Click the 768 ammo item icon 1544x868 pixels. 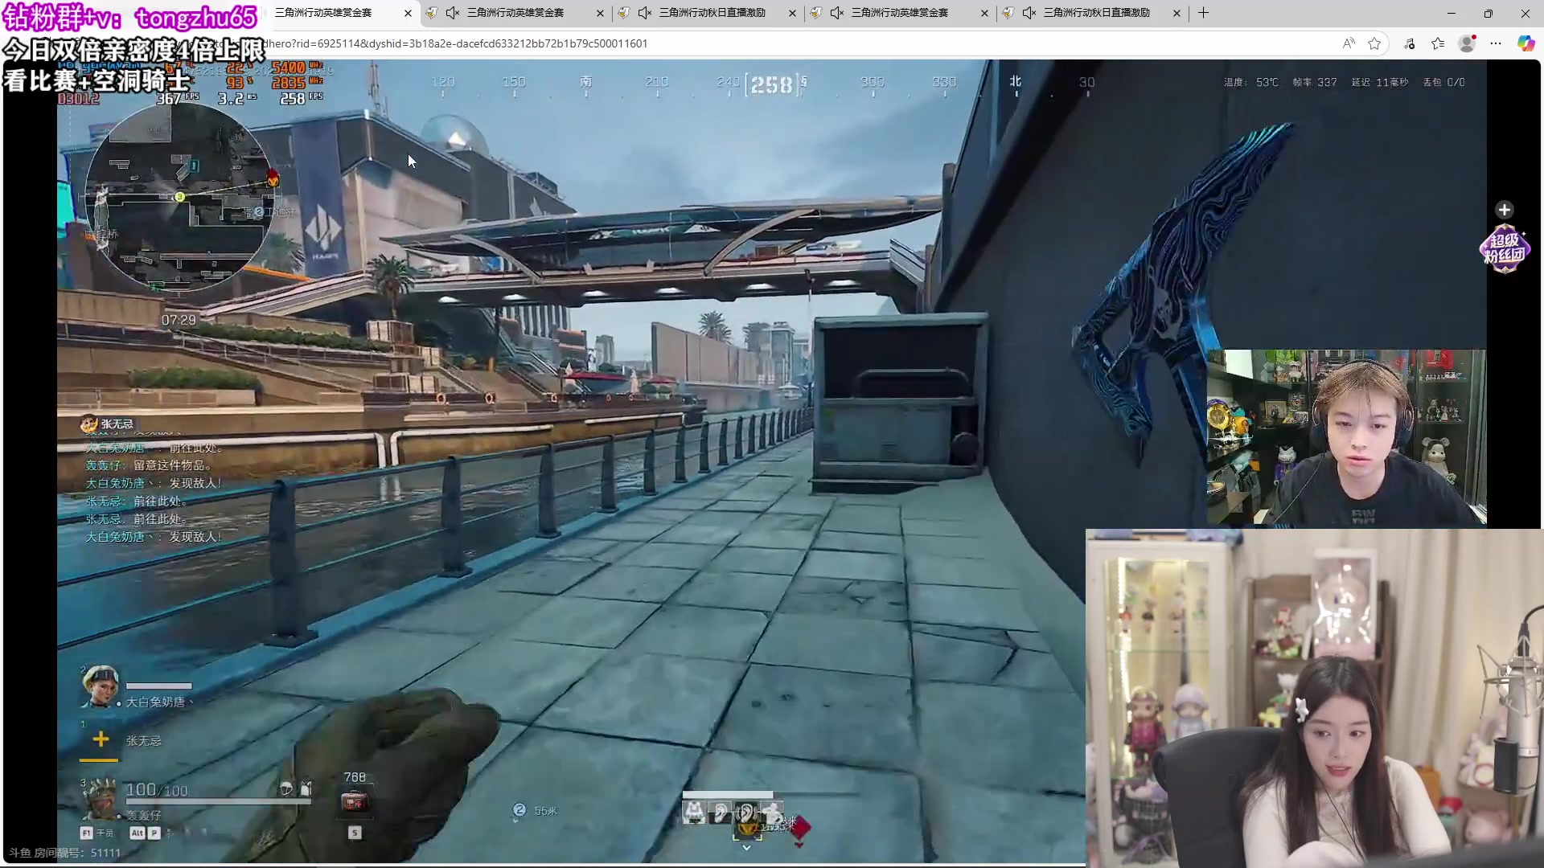355,802
